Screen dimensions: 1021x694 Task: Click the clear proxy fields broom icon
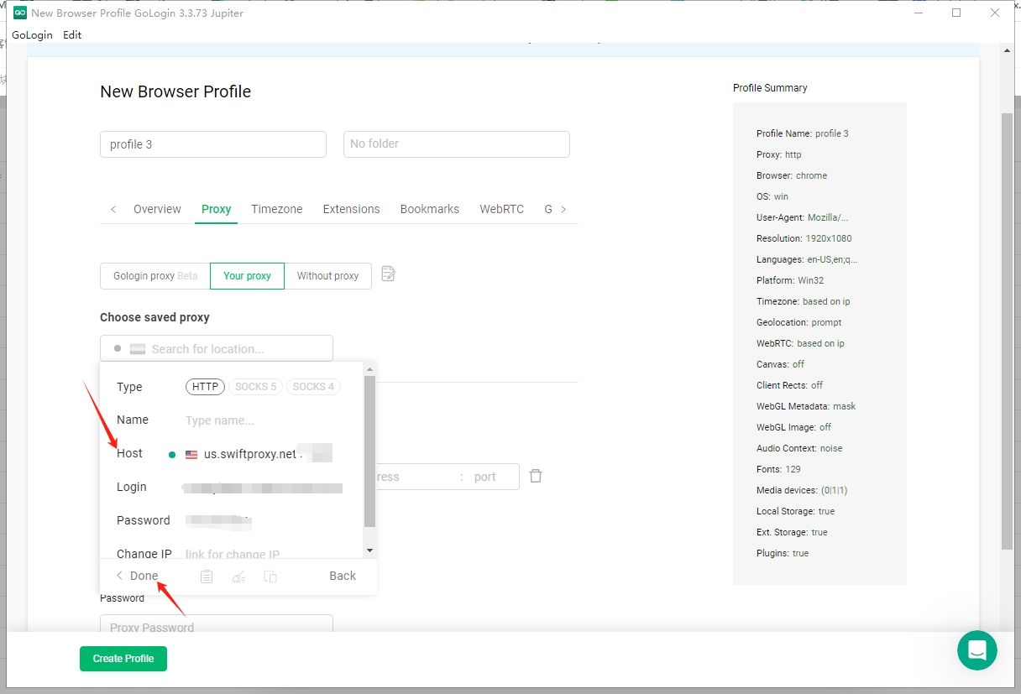tap(238, 577)
